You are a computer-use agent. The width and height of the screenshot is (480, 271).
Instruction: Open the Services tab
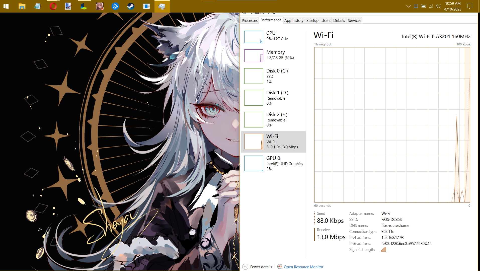pyautogui.click(x=354, y=20)
